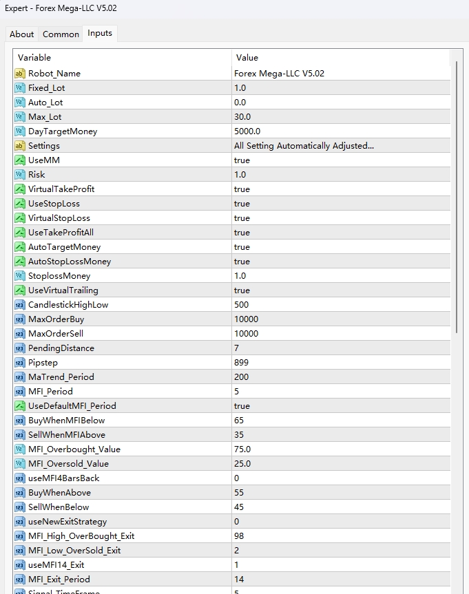
Task: Select the BuyWhenAbove variable name
Action: tap(59, 492)
